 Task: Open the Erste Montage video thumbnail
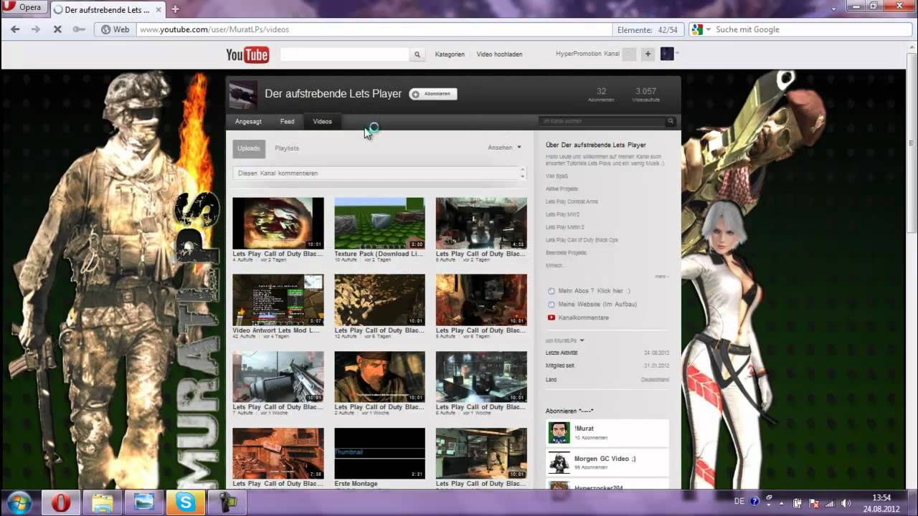coord(379,454)
